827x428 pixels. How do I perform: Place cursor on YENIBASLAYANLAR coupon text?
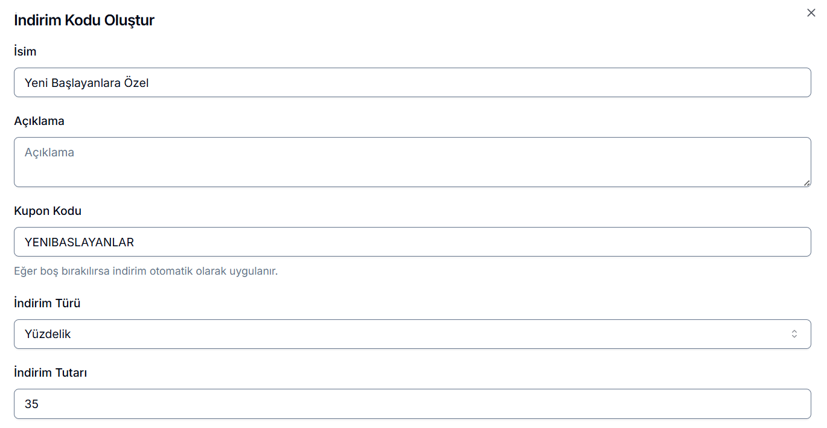pos(79,242)
